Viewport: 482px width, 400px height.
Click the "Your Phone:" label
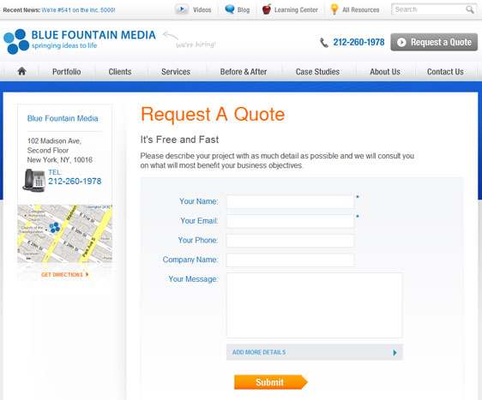(x=198, y=240)
